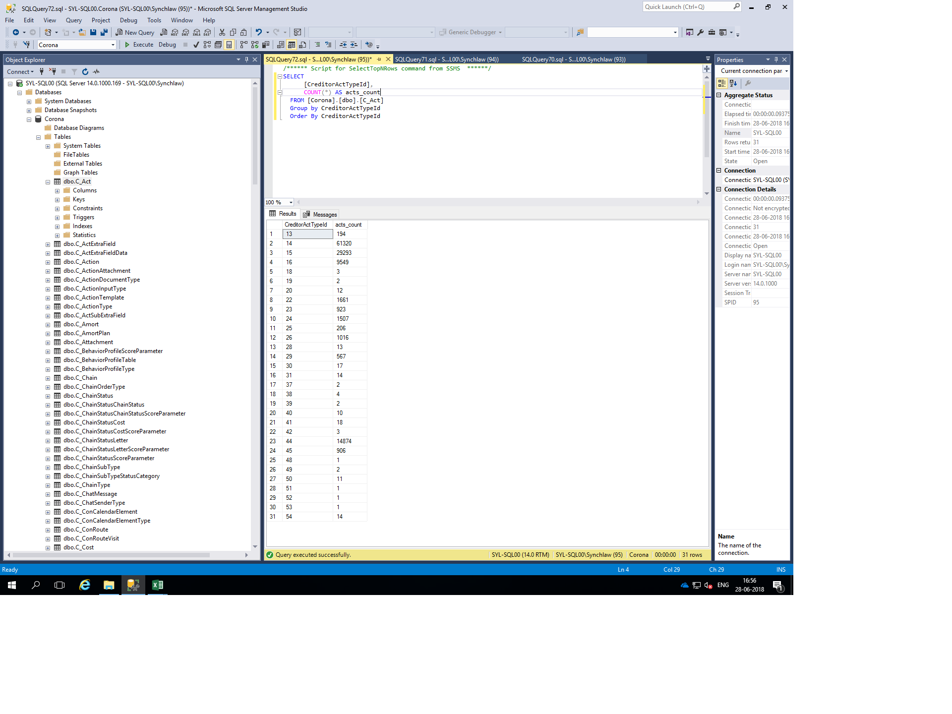
Task: Switch to the SQLQuery70.sql tab
Action: (x=573, y=59)
